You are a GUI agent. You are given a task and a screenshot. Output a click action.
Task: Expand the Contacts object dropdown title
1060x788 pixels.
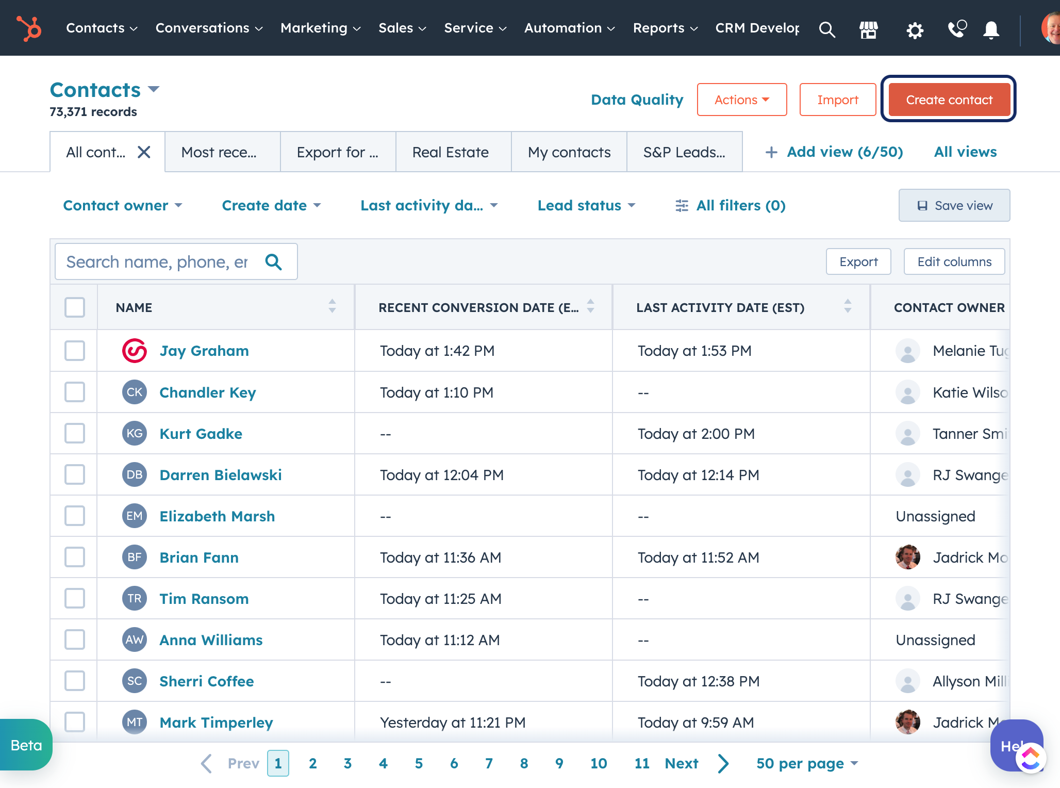pyautogui.click(x=105, y=90)
